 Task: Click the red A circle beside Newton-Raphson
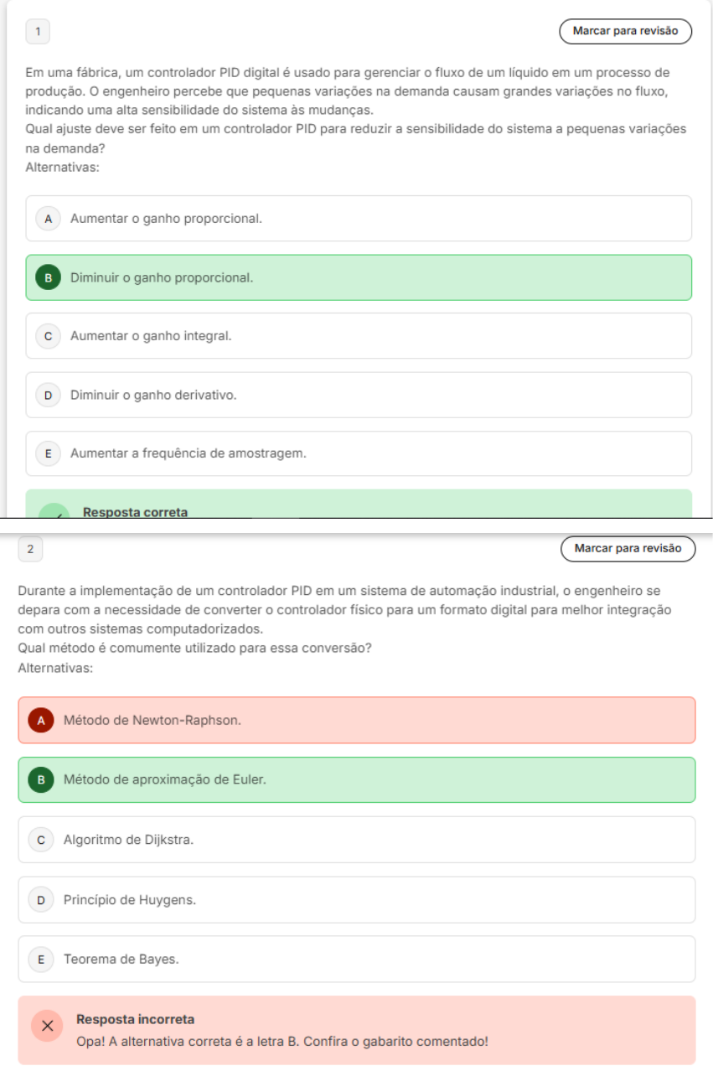click(x=40, y=720)
